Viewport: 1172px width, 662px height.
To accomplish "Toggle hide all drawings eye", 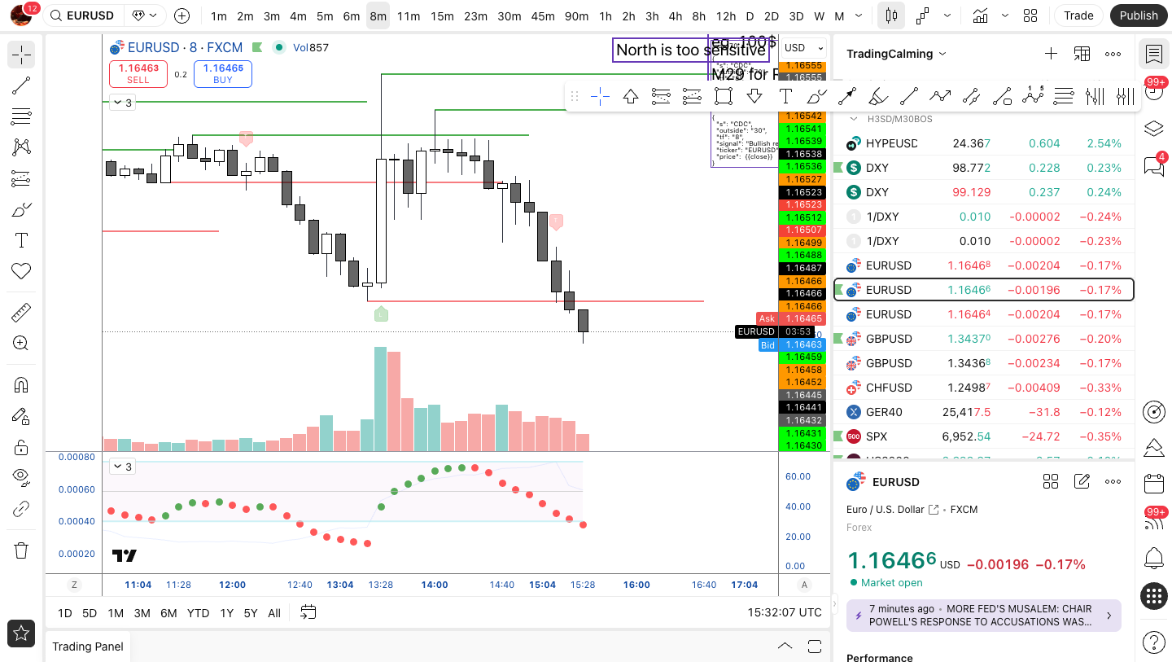I will 21,478.
